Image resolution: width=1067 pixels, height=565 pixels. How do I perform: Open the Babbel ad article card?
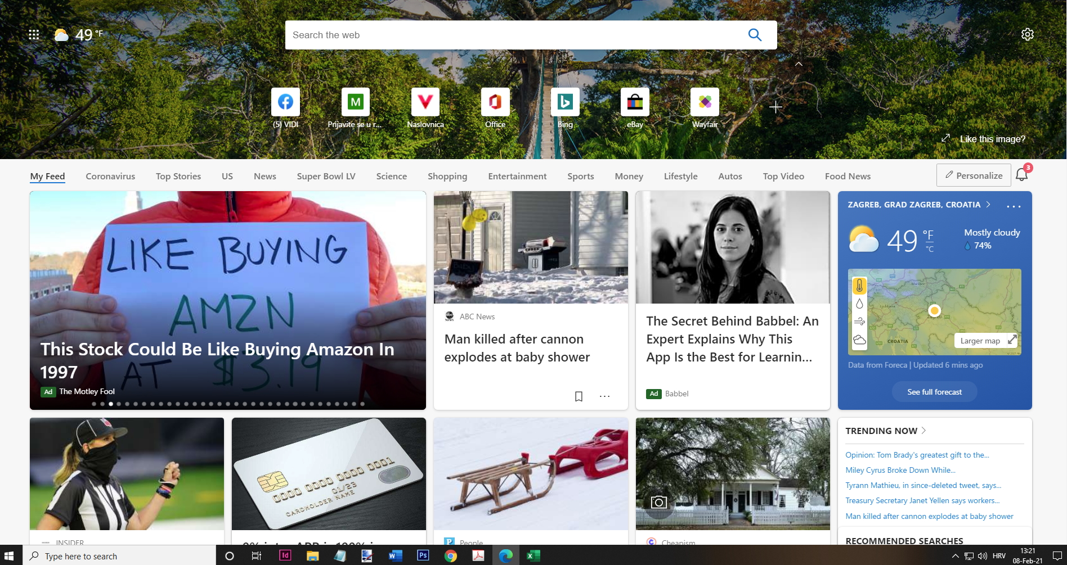click(733, 300)
